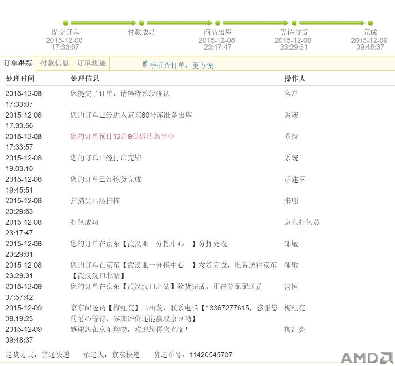
Task: Select the 提交订单 step label
Action: [65, 32]
